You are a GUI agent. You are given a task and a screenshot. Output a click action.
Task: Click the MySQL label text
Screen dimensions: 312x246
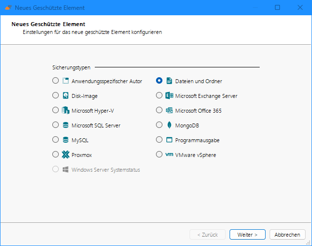coord(80,140)
